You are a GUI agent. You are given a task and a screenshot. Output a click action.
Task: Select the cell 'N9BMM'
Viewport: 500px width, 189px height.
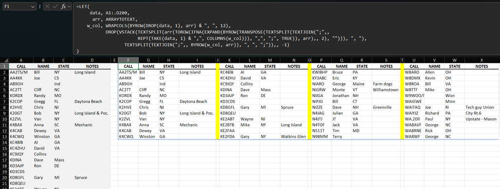click(x=322, y=136)
